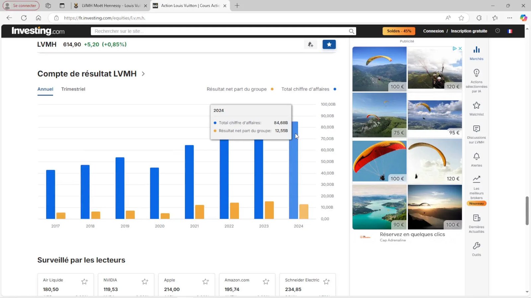Click the 2021 revenue blue bar
Viewport: 531px width, 298px height.
190,182
